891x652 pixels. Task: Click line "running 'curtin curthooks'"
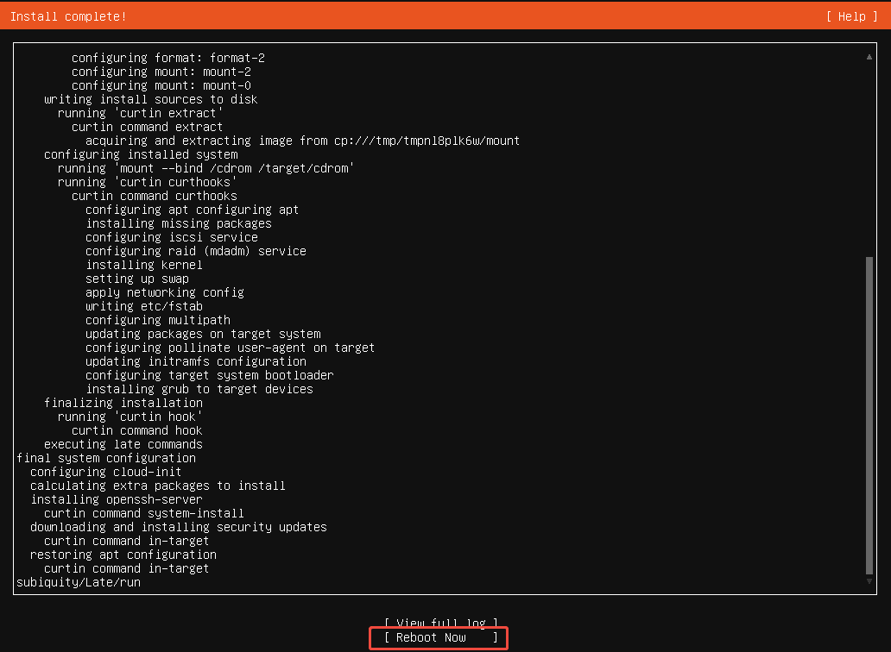click(147, 182)
